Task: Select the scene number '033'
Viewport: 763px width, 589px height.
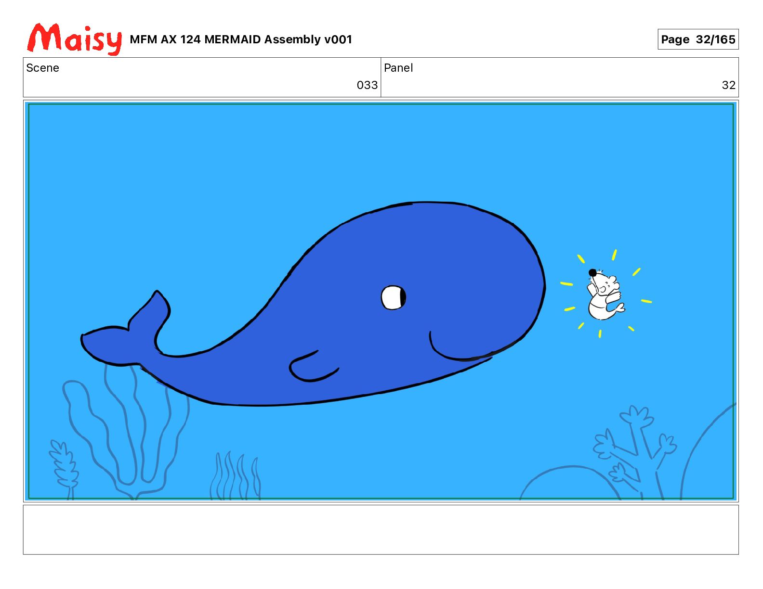Action: [x=367, y=85]
